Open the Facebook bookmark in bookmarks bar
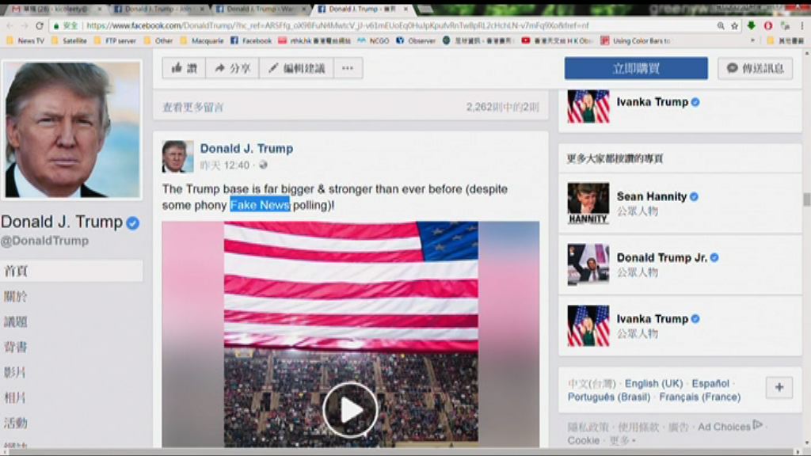The height and width of the screenshot is (456, 811). [x=251, y=40]
